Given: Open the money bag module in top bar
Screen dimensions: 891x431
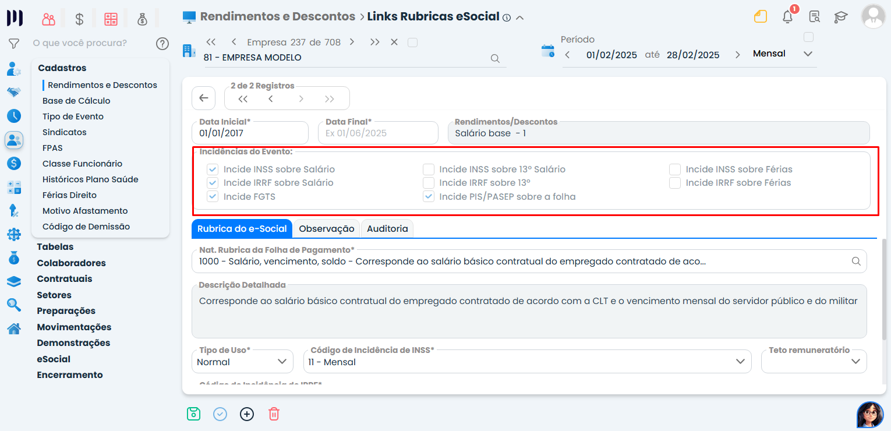Looking at the screenshot, I should [x=142, y=19].
